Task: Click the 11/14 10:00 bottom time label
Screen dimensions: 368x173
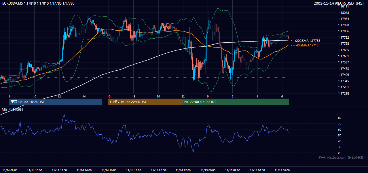Action: click(35, 170)
